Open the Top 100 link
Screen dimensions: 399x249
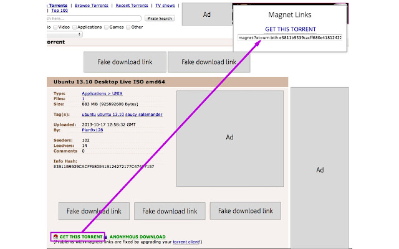[x=60, y=11]
